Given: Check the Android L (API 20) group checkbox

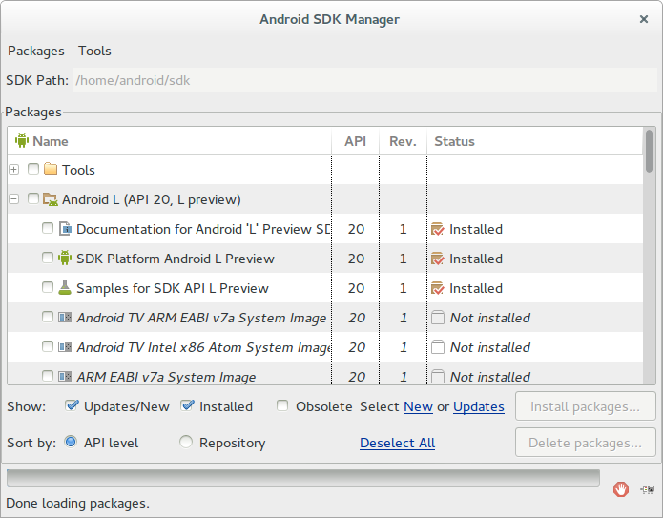Looking at the screenshot, I should (33, 198).
